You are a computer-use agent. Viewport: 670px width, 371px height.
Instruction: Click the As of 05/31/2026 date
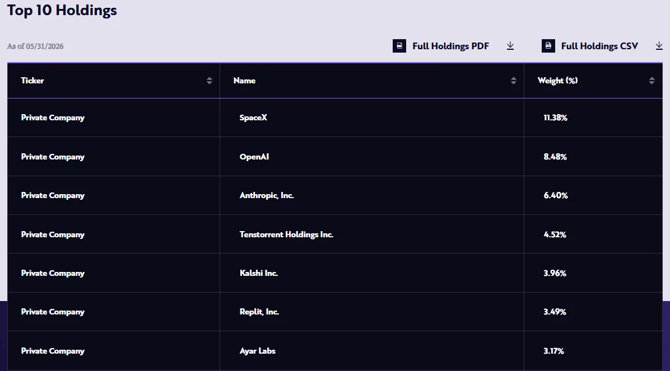[35, 46]
